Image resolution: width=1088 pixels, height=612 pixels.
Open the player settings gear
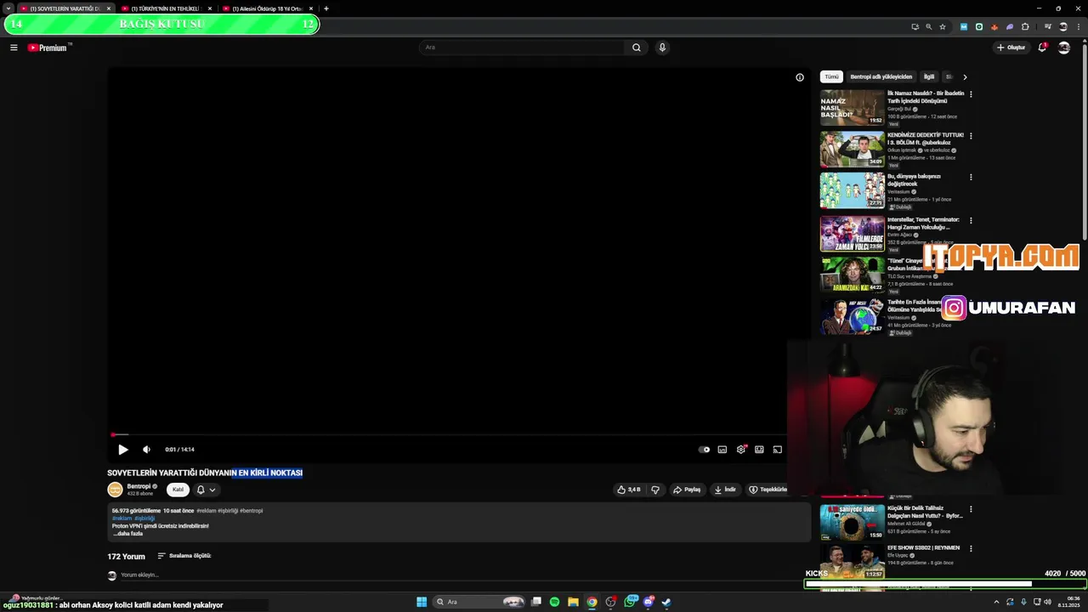741,450
